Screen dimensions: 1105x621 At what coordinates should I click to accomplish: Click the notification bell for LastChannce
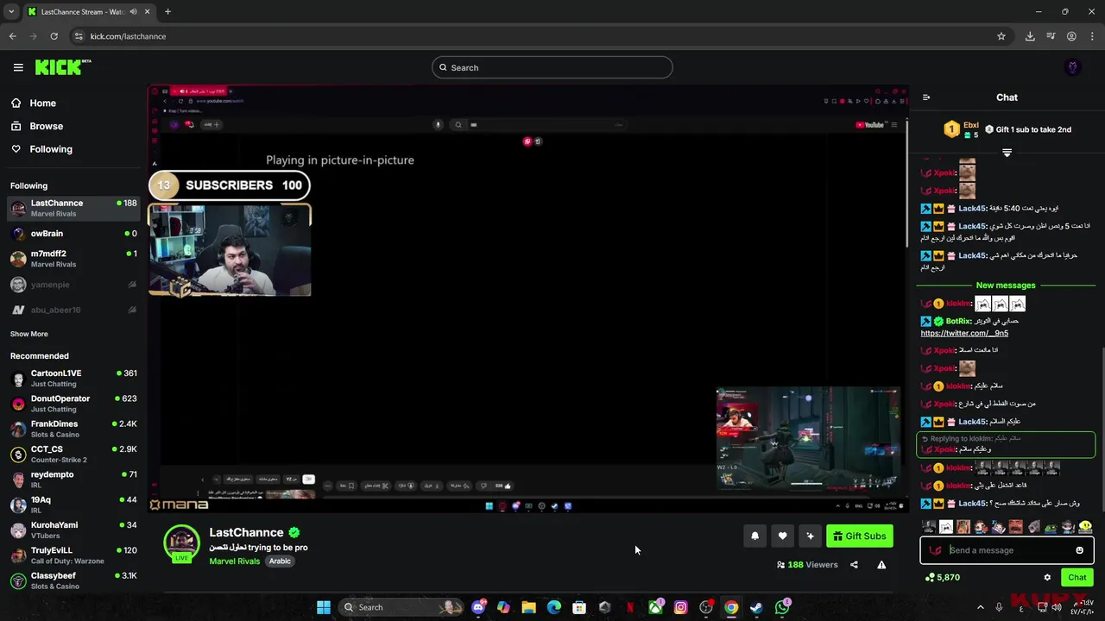pos(755,536)
